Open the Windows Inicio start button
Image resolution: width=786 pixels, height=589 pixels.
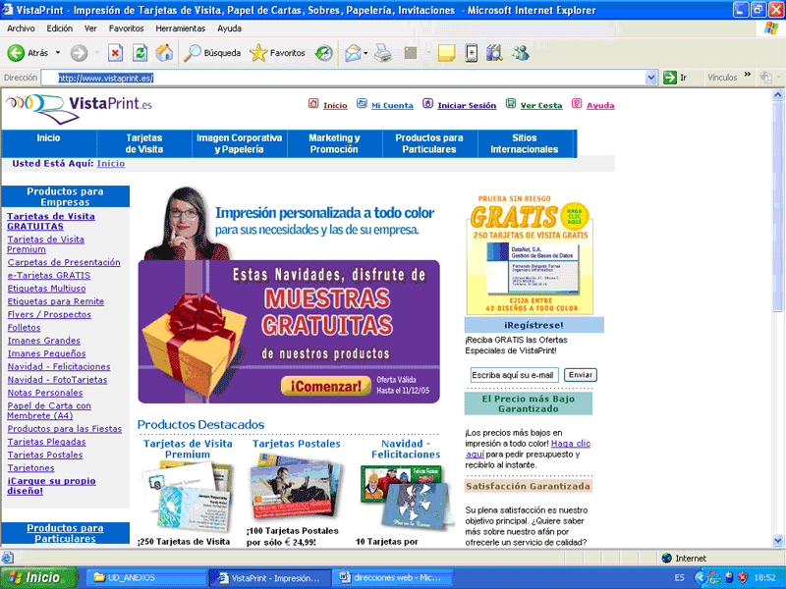(x=39, y=577)
